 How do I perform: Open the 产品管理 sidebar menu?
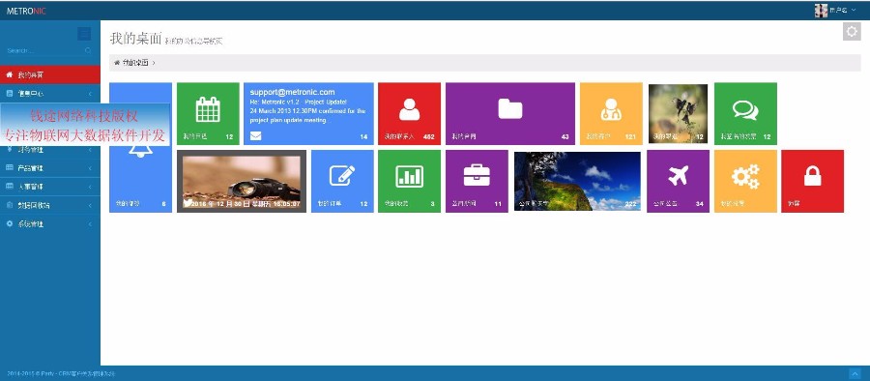tap(50, 167)
